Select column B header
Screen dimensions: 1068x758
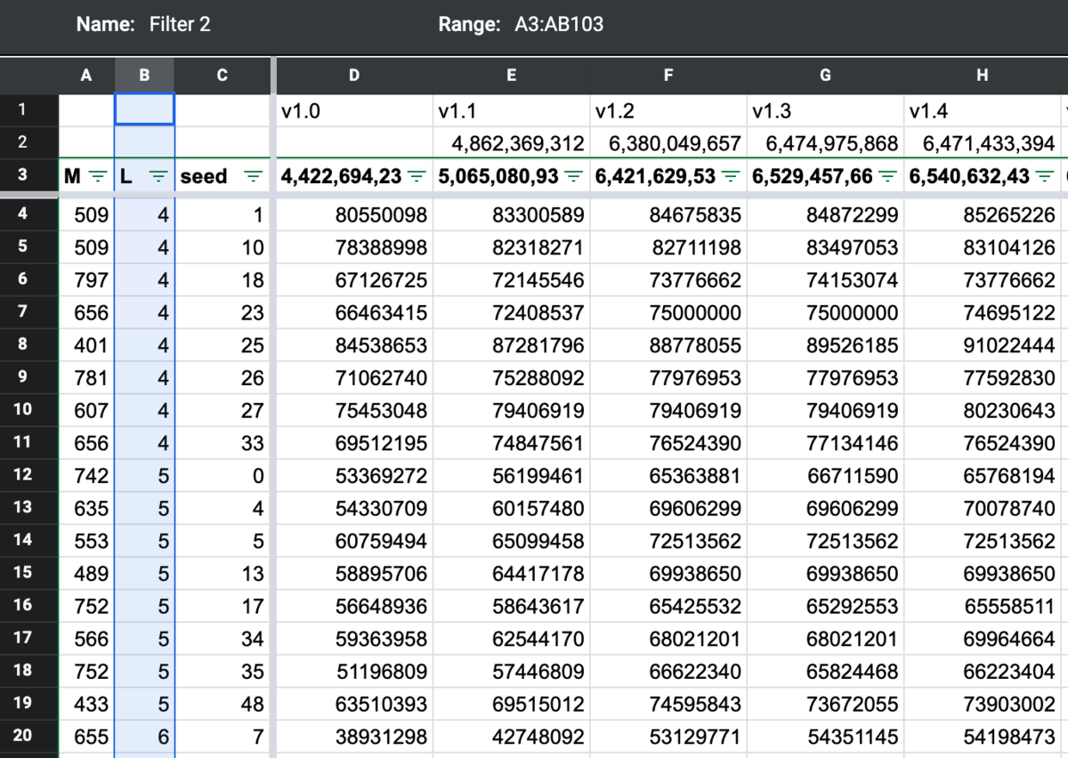coord(145,76)
